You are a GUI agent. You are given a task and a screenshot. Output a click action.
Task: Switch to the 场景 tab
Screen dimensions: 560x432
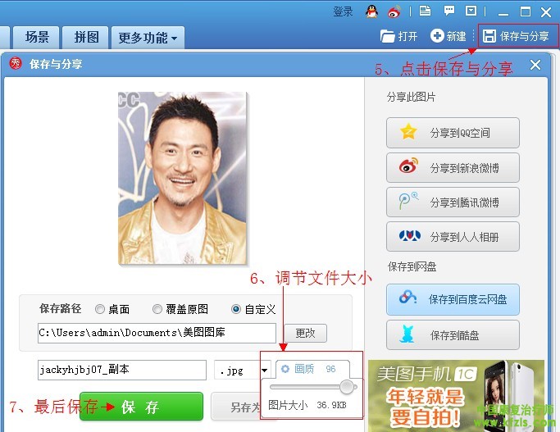click(37, 38)
